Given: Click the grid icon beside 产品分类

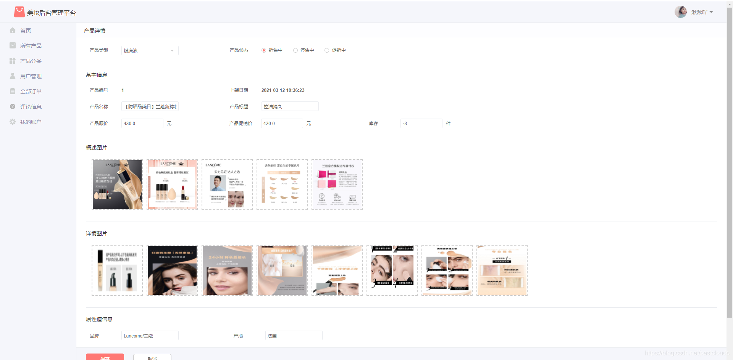Looking at the screenshot, I should coord(13,61).
